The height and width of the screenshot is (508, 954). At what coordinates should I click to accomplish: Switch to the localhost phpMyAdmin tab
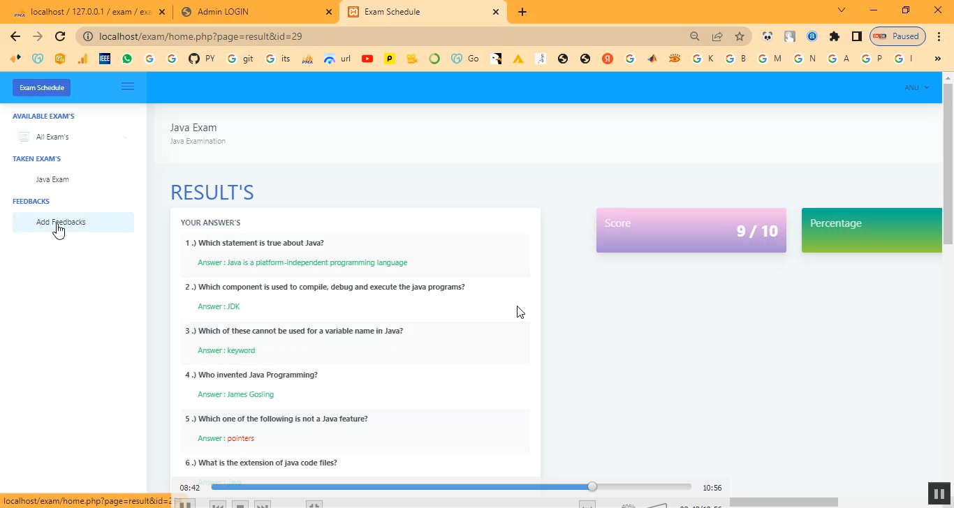click(x=87, y=12)
